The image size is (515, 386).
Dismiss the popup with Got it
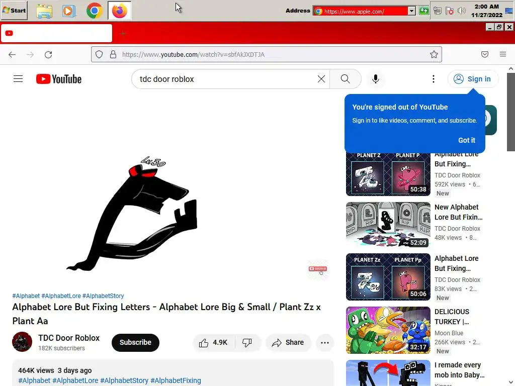(467, 140)
